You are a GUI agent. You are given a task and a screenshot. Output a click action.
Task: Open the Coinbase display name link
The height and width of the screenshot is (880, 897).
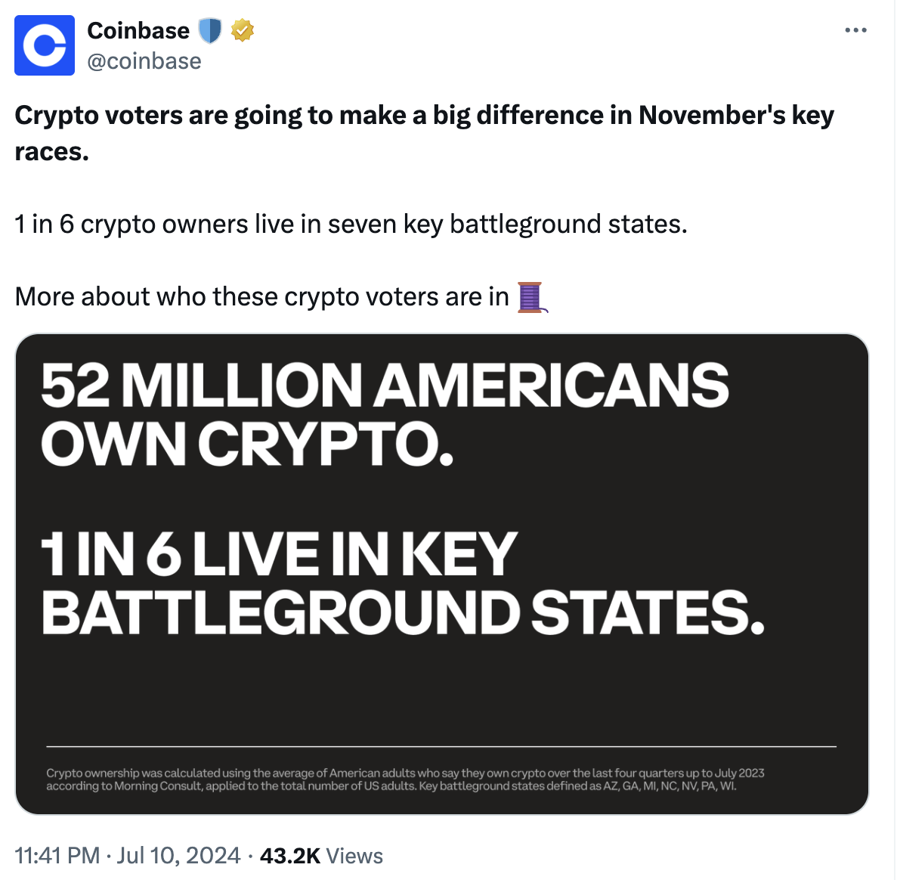pyautogui.click(x=138, y=31)
